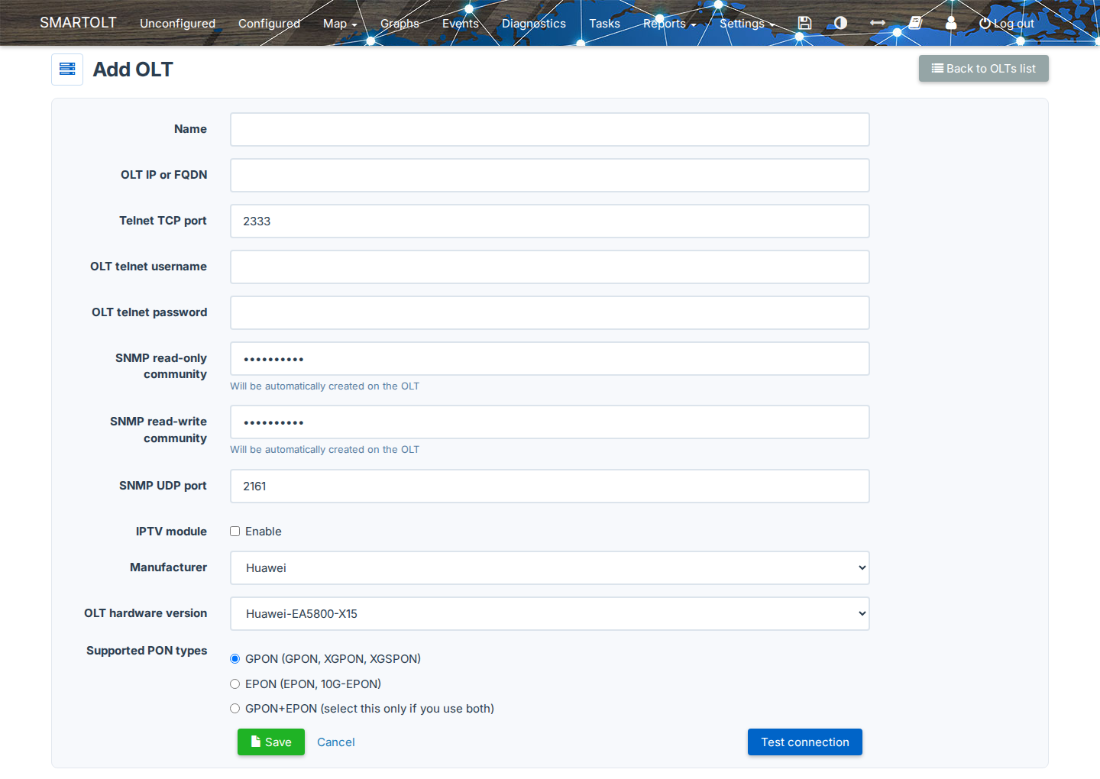This screenshot has width=1100, height=779.
Task: Click the SNMP UDP port field
Action: point(550,486)
